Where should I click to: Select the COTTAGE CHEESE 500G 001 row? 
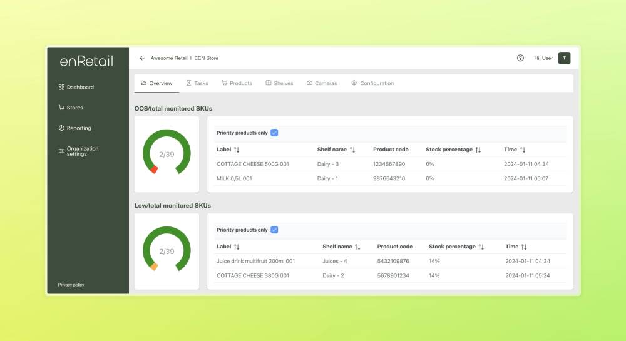(x=390, y=164)
